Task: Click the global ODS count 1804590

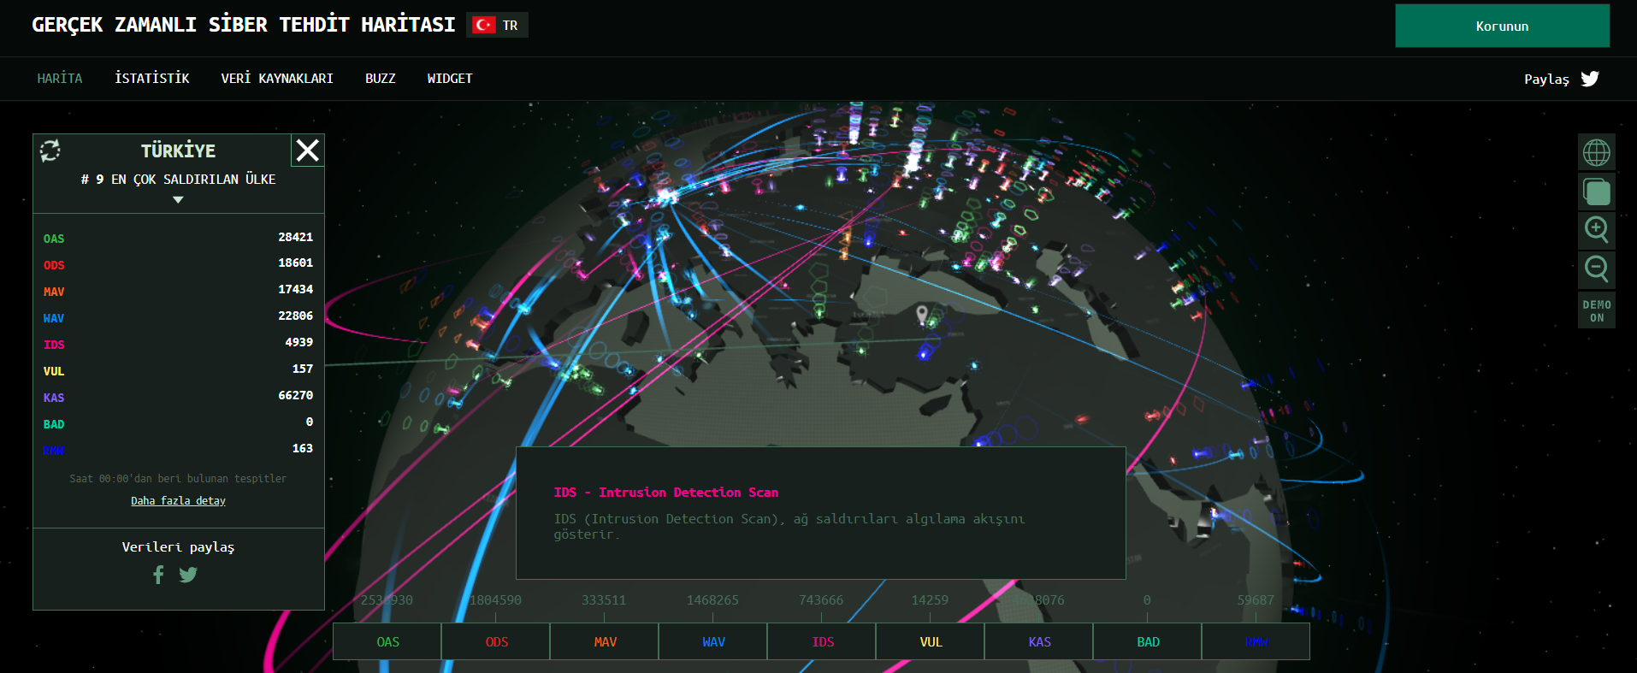Action: (495, 600)
